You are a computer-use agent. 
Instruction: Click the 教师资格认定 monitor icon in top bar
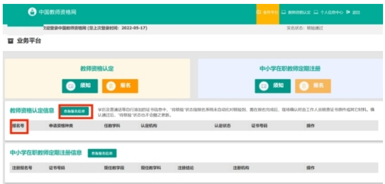pyautogui.click(x=283, y=13)
